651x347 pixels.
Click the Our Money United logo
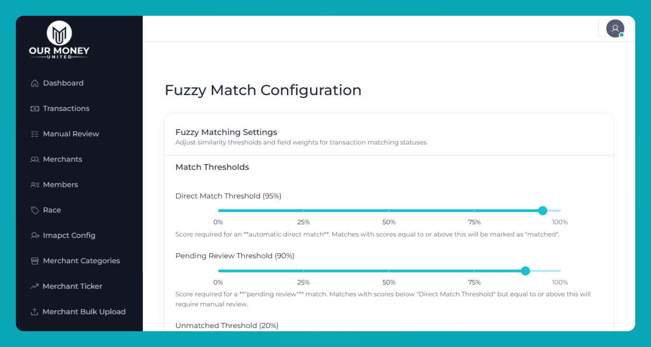point(59,40)
